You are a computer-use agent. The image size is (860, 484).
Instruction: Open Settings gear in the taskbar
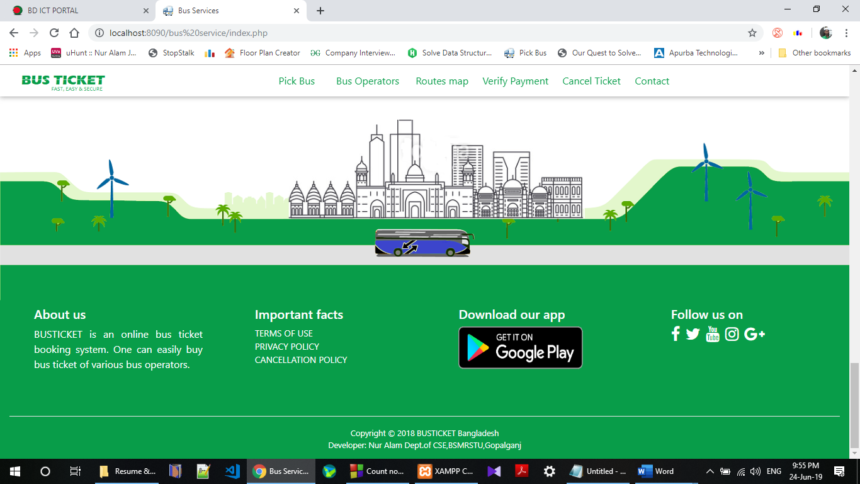[x=549, y=471]
